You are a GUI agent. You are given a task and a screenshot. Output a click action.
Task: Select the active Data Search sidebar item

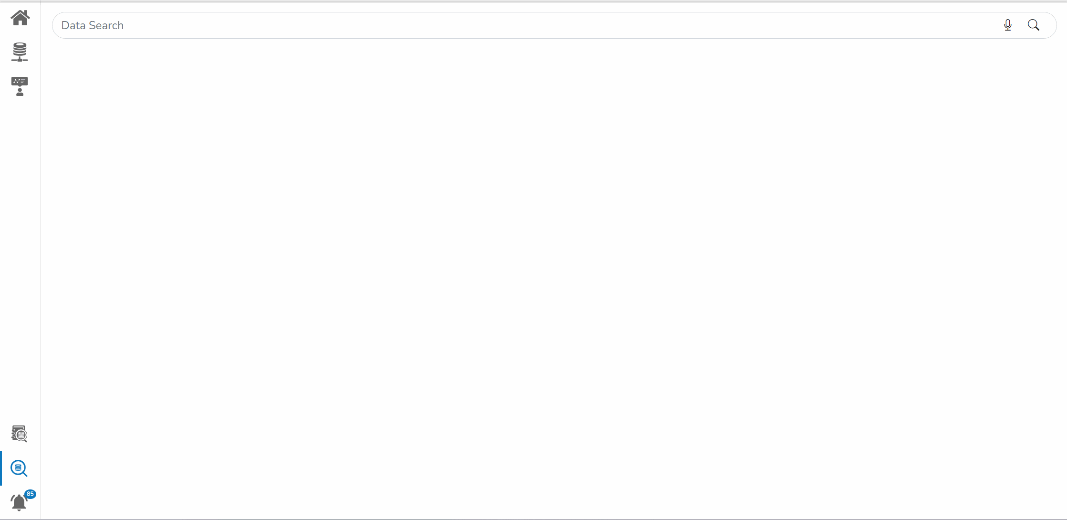19,468
